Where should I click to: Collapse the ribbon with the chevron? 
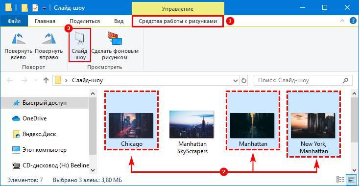342,21
